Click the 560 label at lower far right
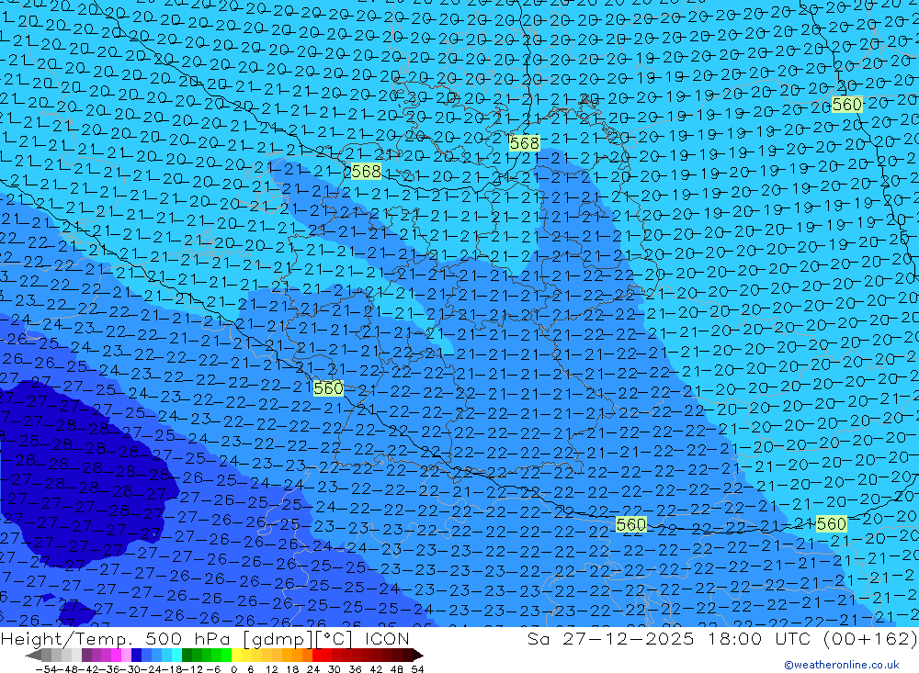 831,523
